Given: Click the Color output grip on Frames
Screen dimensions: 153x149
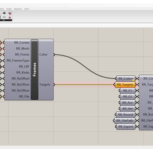Looking at the screenshot, I should (54, 55).
